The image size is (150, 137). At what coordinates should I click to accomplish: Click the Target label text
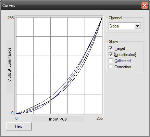point(120,48)
